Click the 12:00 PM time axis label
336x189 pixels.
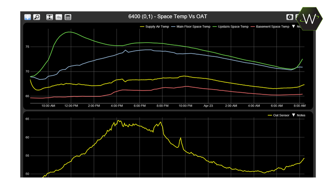(x=71, y=106)
